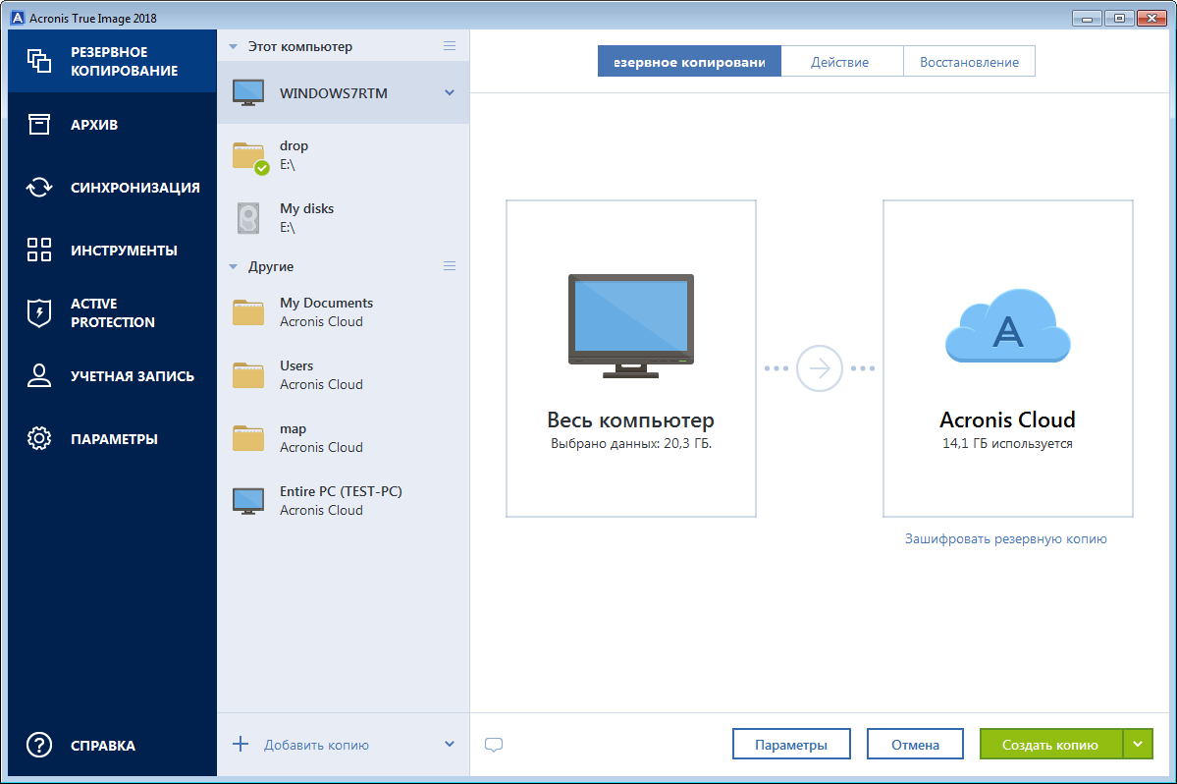Open УЧЕТНАЯ ЗАПИСЬ section
Image resolution: width=1177 pixels, height=784 pixels.
[x=113, y=375]
